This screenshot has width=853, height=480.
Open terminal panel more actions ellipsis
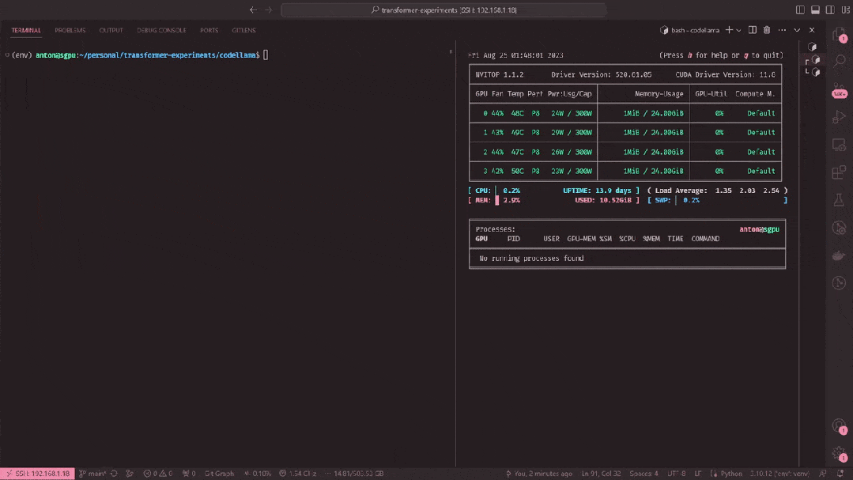click(x=782, y=30)
